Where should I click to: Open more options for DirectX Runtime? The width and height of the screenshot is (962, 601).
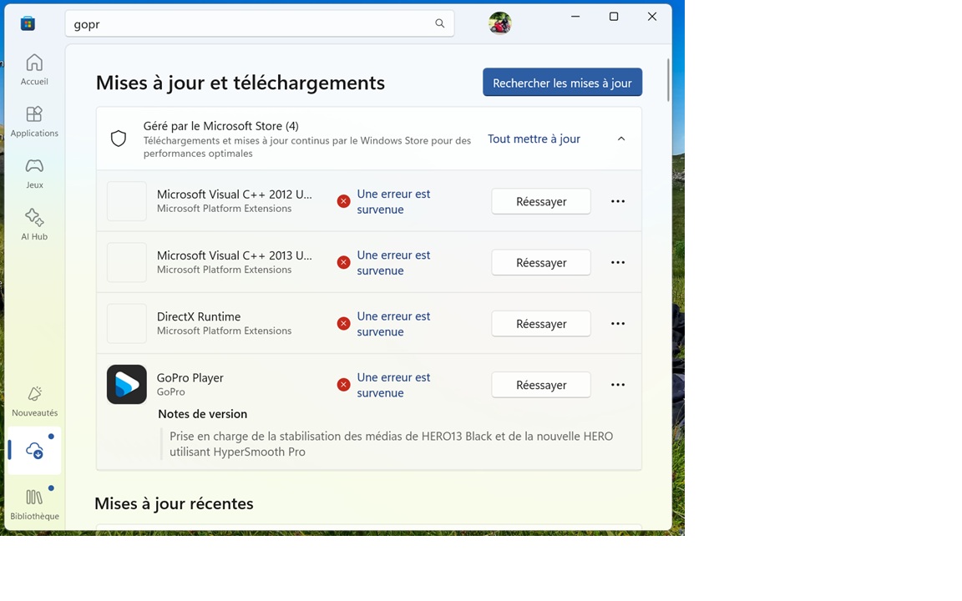(618, 324)
